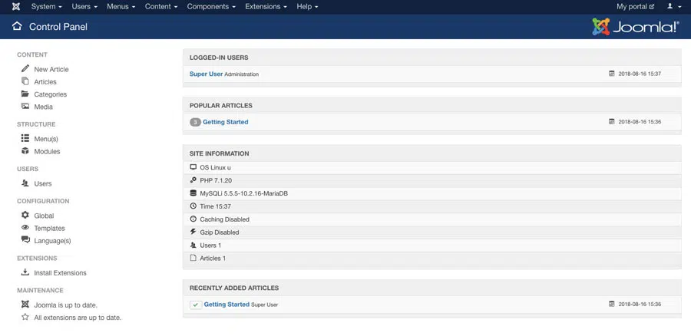Click the gear icon next to Global

tap(25, 216)
